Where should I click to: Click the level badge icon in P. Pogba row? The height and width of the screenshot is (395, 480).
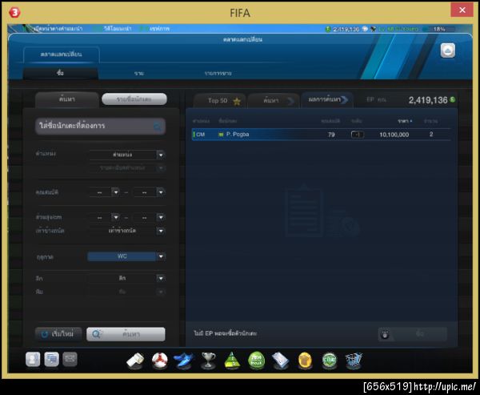coord(358,135)
